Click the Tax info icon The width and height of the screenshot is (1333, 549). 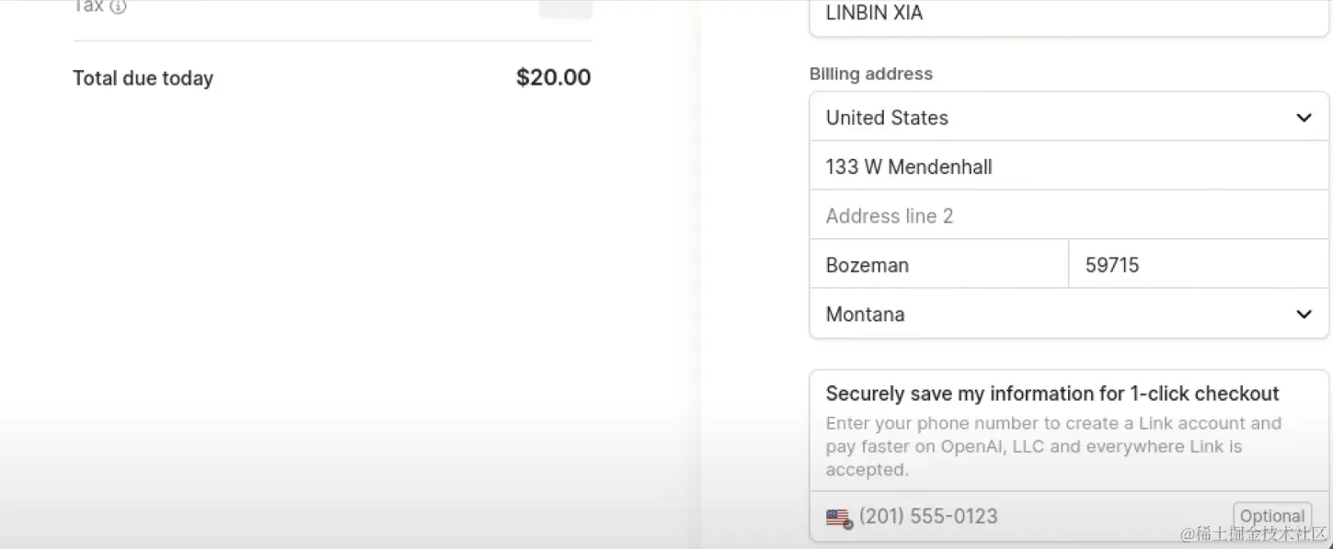[x=118, y=7]
